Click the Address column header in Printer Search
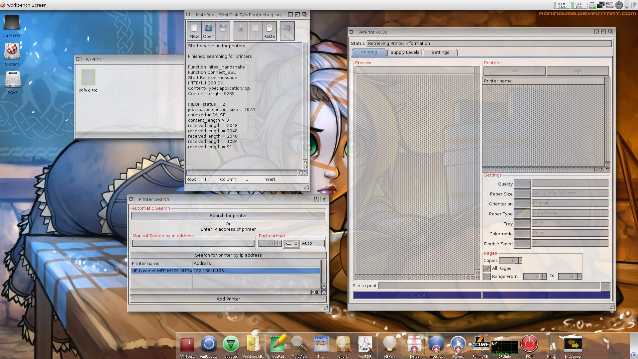638x359 pixels. pos(257,263)
